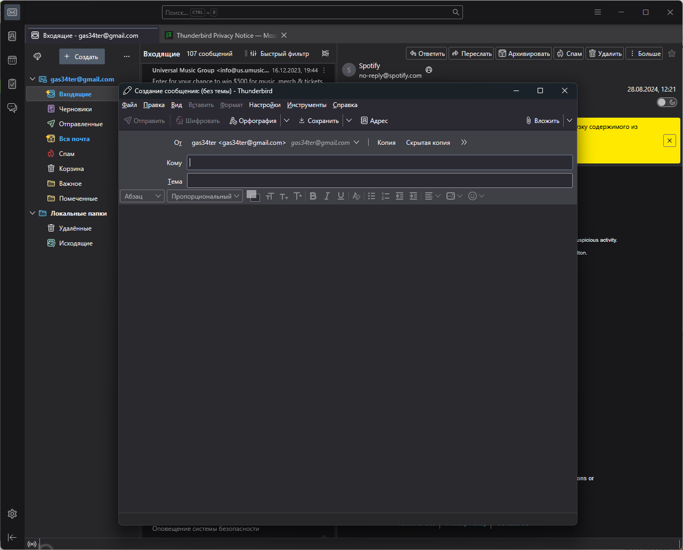Toggle dark mode switch for message
The width and height of the screenshot is (683, 550).
point(666,102)
